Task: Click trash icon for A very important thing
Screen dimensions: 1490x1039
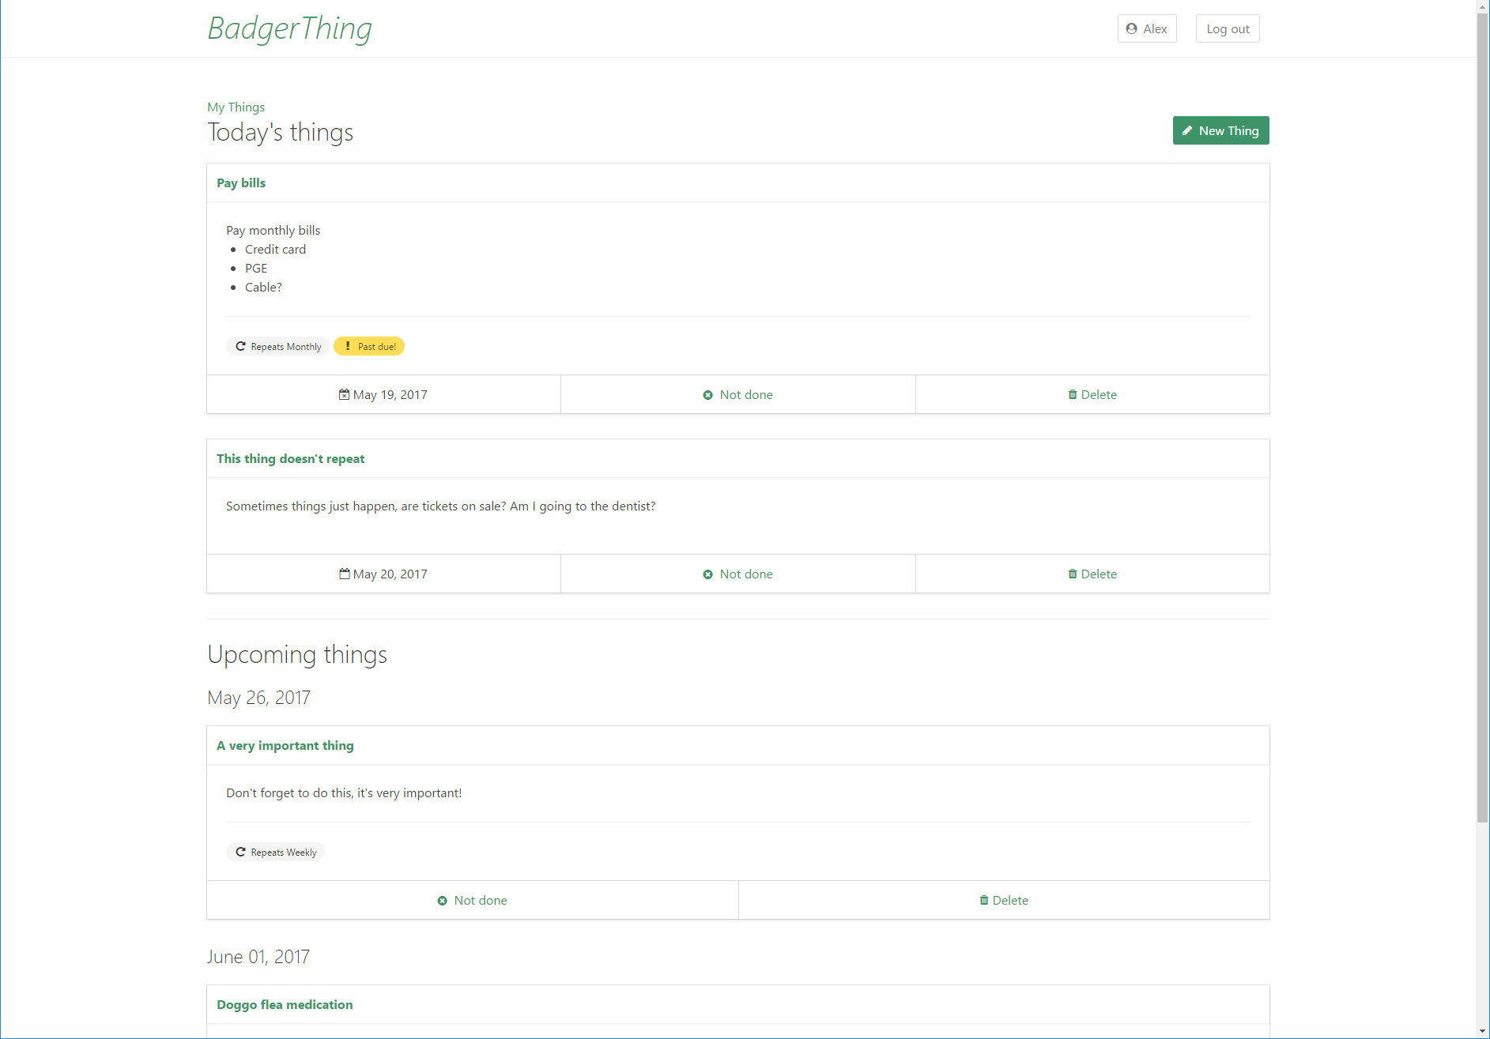Action: 983,900
